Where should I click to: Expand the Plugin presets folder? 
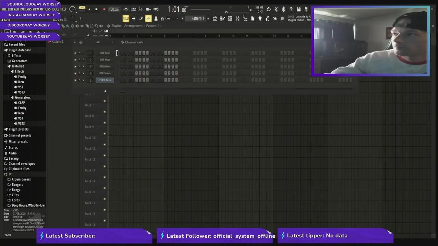[18, 129]
